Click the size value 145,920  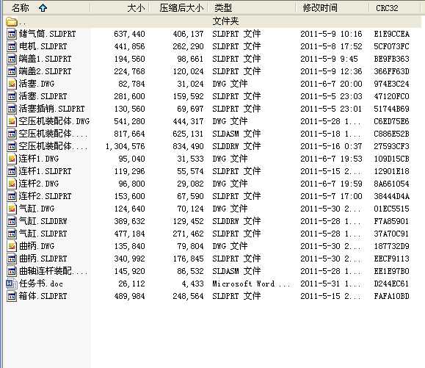tap(130, 271)
